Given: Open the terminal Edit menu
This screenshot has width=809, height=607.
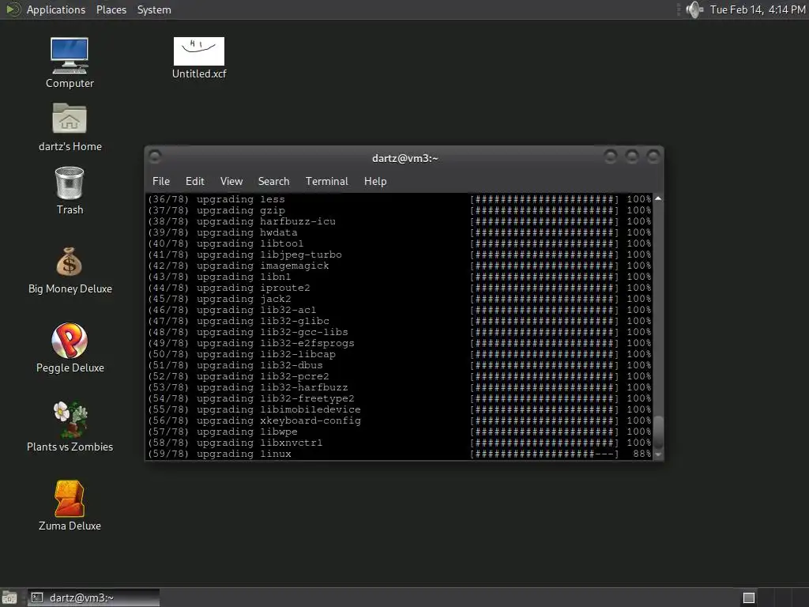Looking at the screenshot, I should (x=195, y=181).
